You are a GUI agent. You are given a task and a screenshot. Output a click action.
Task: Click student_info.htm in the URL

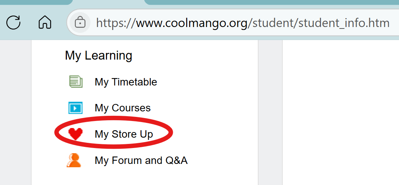[344, 23]
